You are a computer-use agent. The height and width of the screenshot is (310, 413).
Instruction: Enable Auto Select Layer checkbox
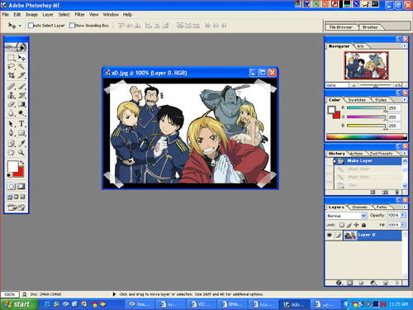coord(31,26)
